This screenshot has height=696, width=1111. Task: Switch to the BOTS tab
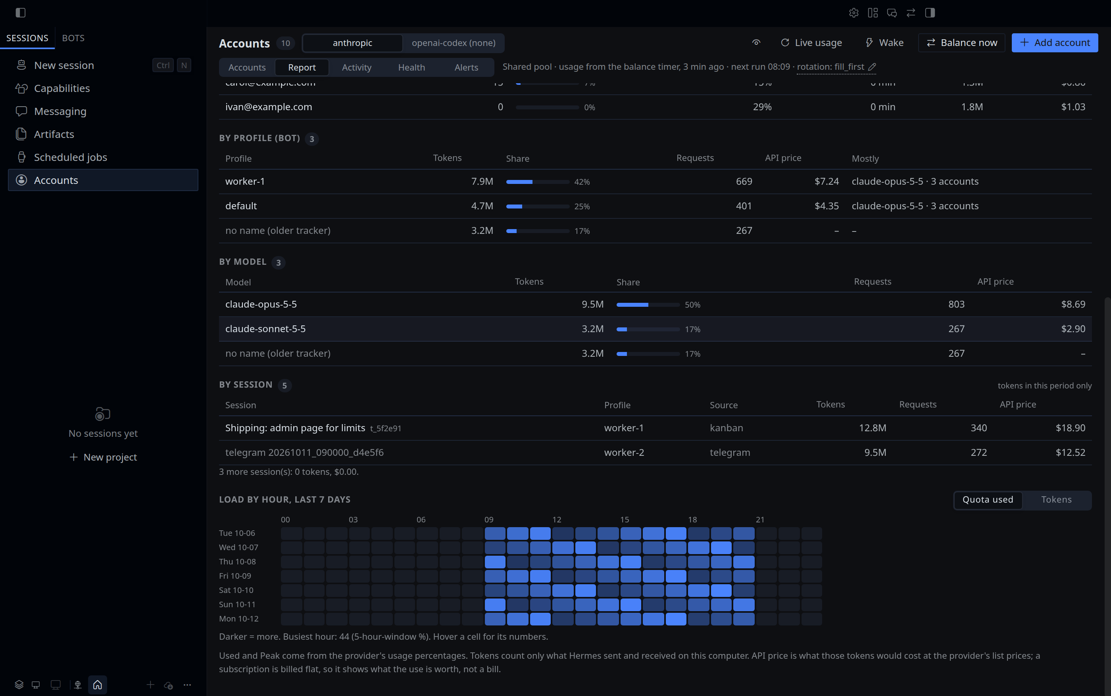[73, 38]
